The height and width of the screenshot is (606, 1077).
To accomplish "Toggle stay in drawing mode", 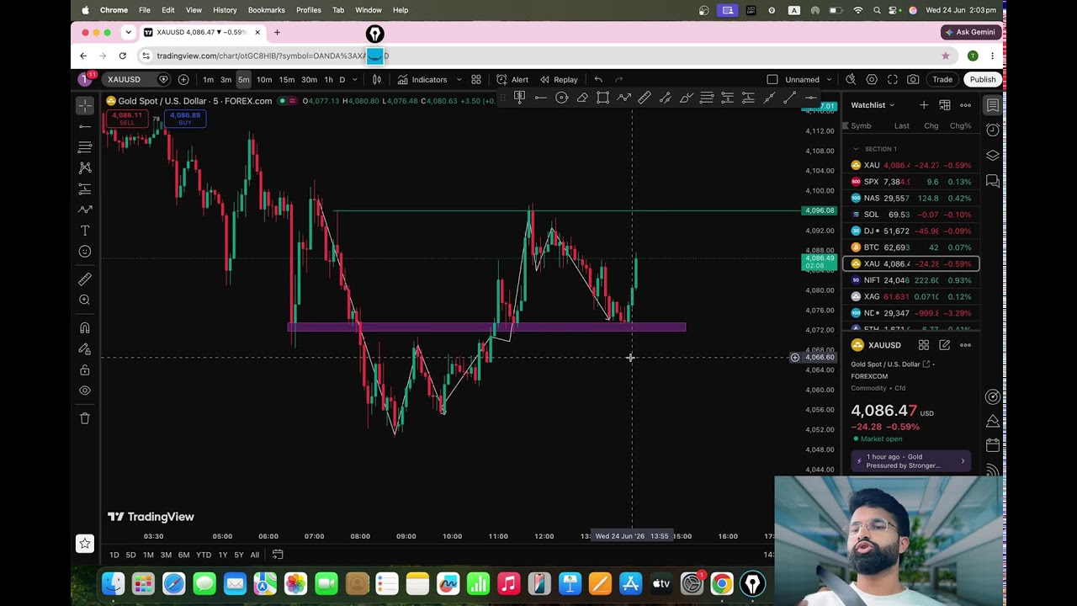I will click(x=85, y=349).
